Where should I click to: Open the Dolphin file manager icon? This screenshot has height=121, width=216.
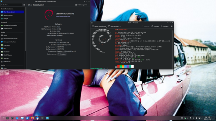pyautogui.click(x=22, y=118)
